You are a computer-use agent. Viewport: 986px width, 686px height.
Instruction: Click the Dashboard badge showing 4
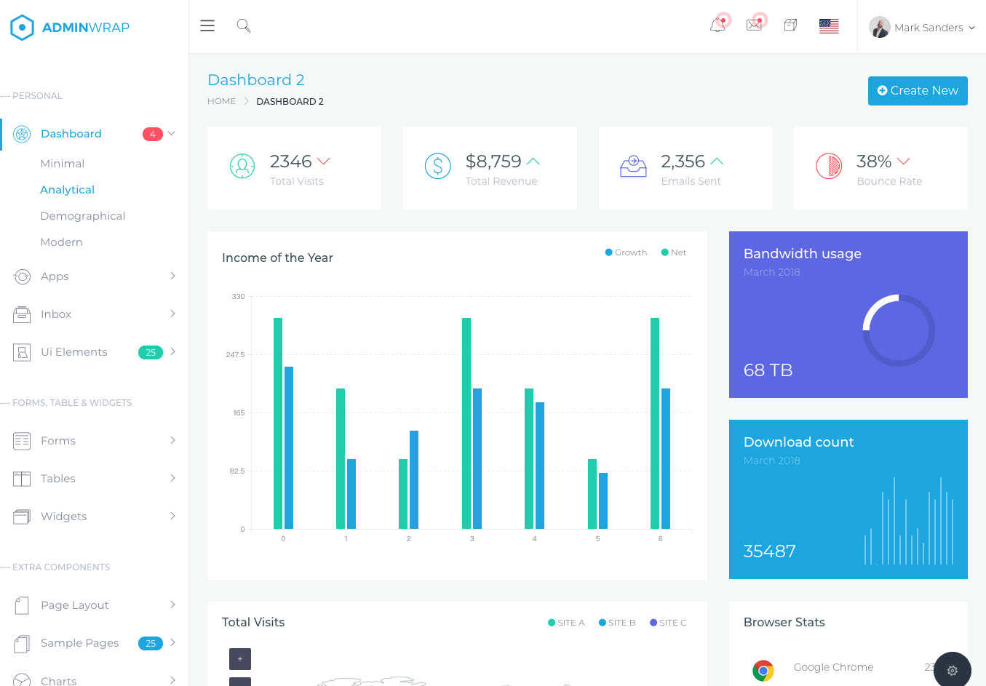click(152, 134)
